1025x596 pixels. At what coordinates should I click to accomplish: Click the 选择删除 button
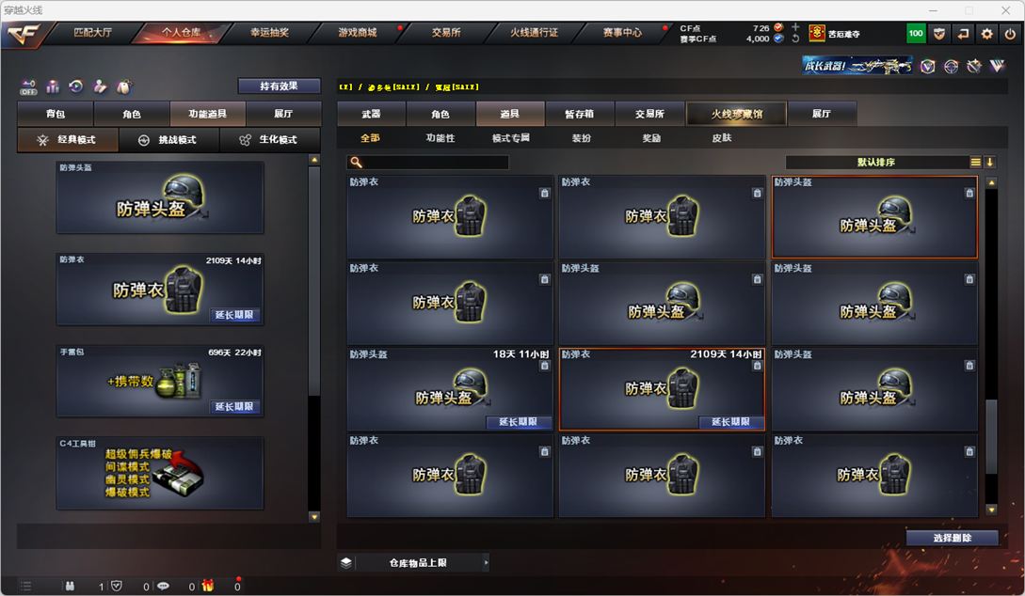point(952,538)
